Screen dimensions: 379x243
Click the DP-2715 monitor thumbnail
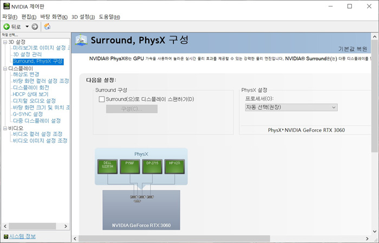(x=152, y=167)
